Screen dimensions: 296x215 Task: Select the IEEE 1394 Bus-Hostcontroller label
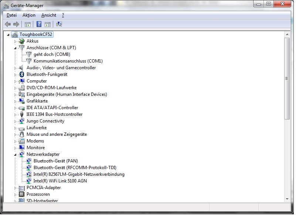[x=54, y=114]
